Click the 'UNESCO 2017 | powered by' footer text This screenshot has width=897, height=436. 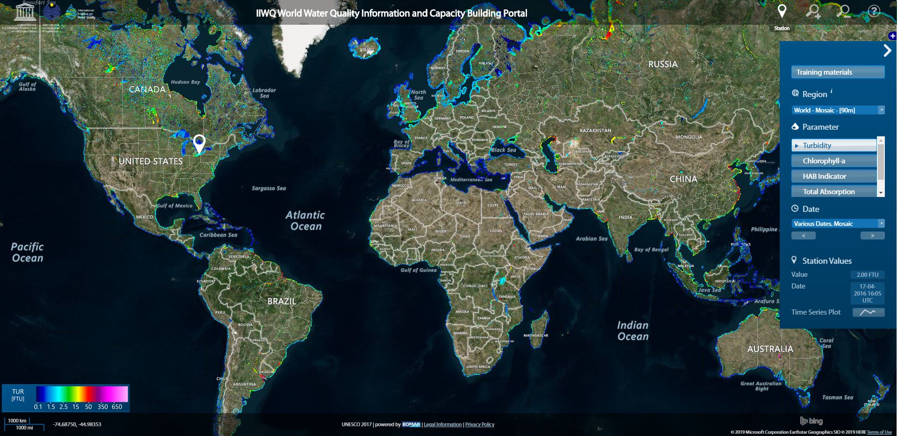coord(371,424)
